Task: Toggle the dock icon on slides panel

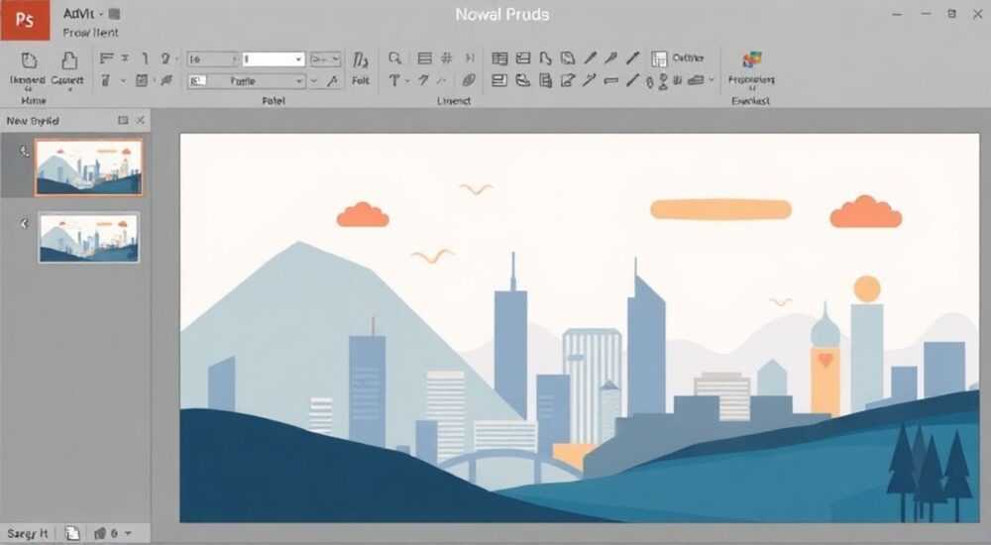Action: click(x=123, y=120)
